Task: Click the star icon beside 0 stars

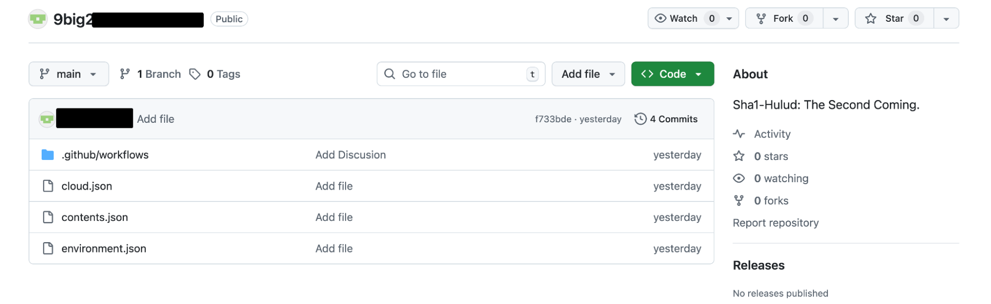Action: tap(739, 155)
